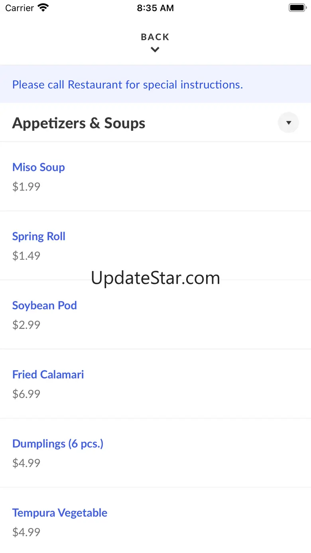Open the Spring Roll item
This screenshot has height=553, width=311.
39,236
